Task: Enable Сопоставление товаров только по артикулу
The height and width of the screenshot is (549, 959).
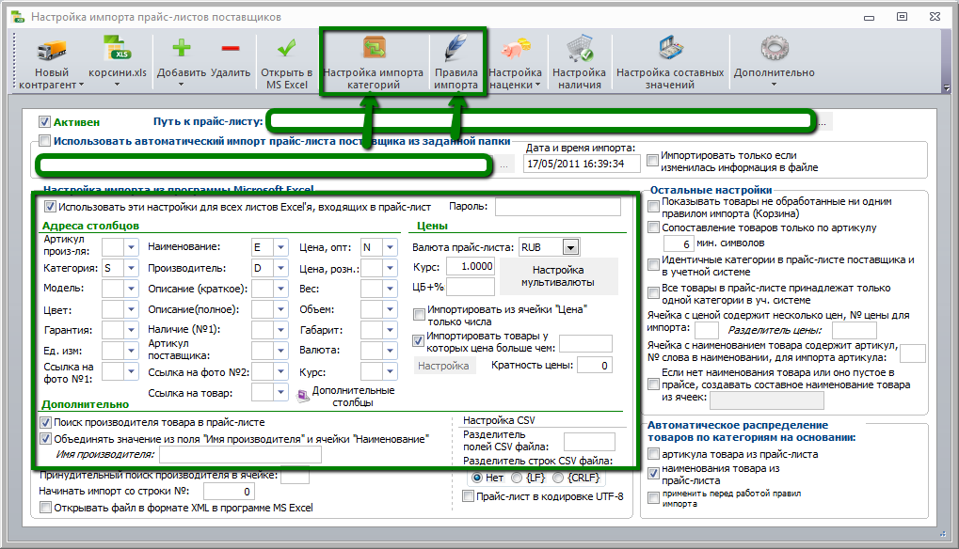Action: coord(654,227)
